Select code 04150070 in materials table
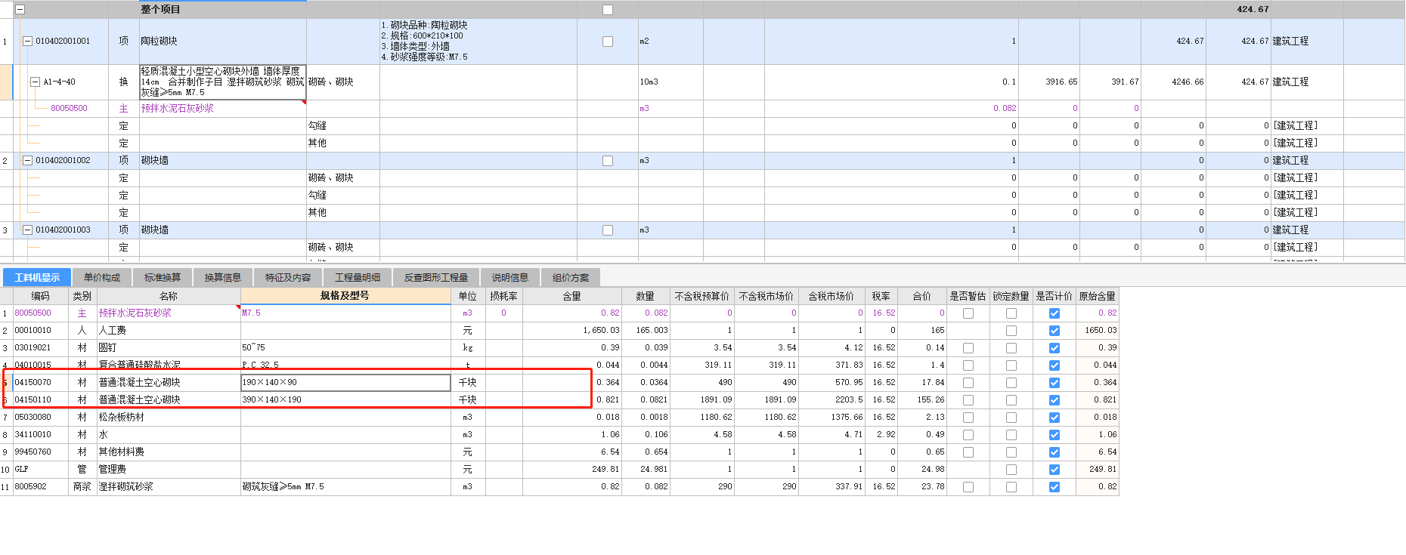This screenshot has height=555, width=1406. point(41,382)
